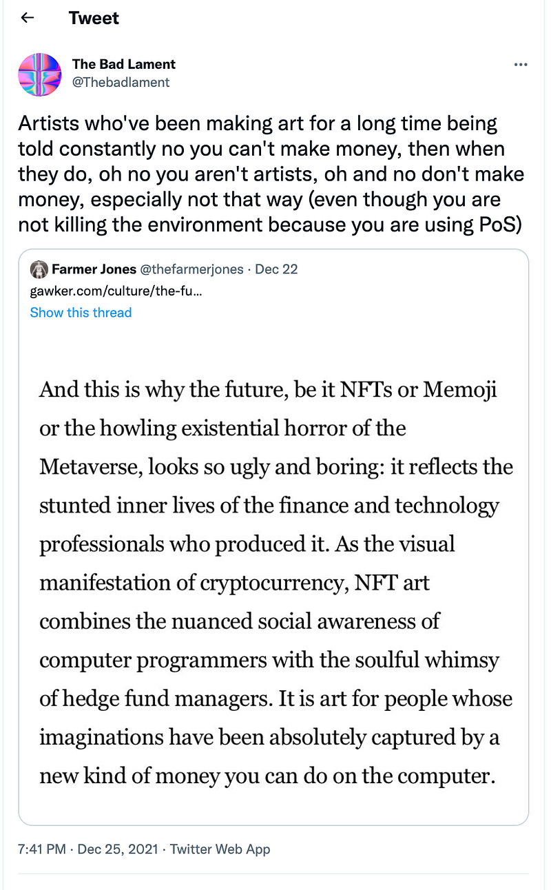
Task: Click the 7:41 PM timestamp
Action: [x=43, y=849]
